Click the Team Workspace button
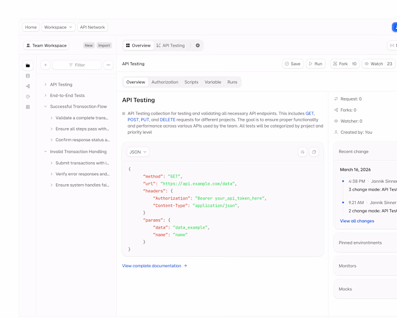This screenshot has width=397, height=318. click(x=47, y=45)
